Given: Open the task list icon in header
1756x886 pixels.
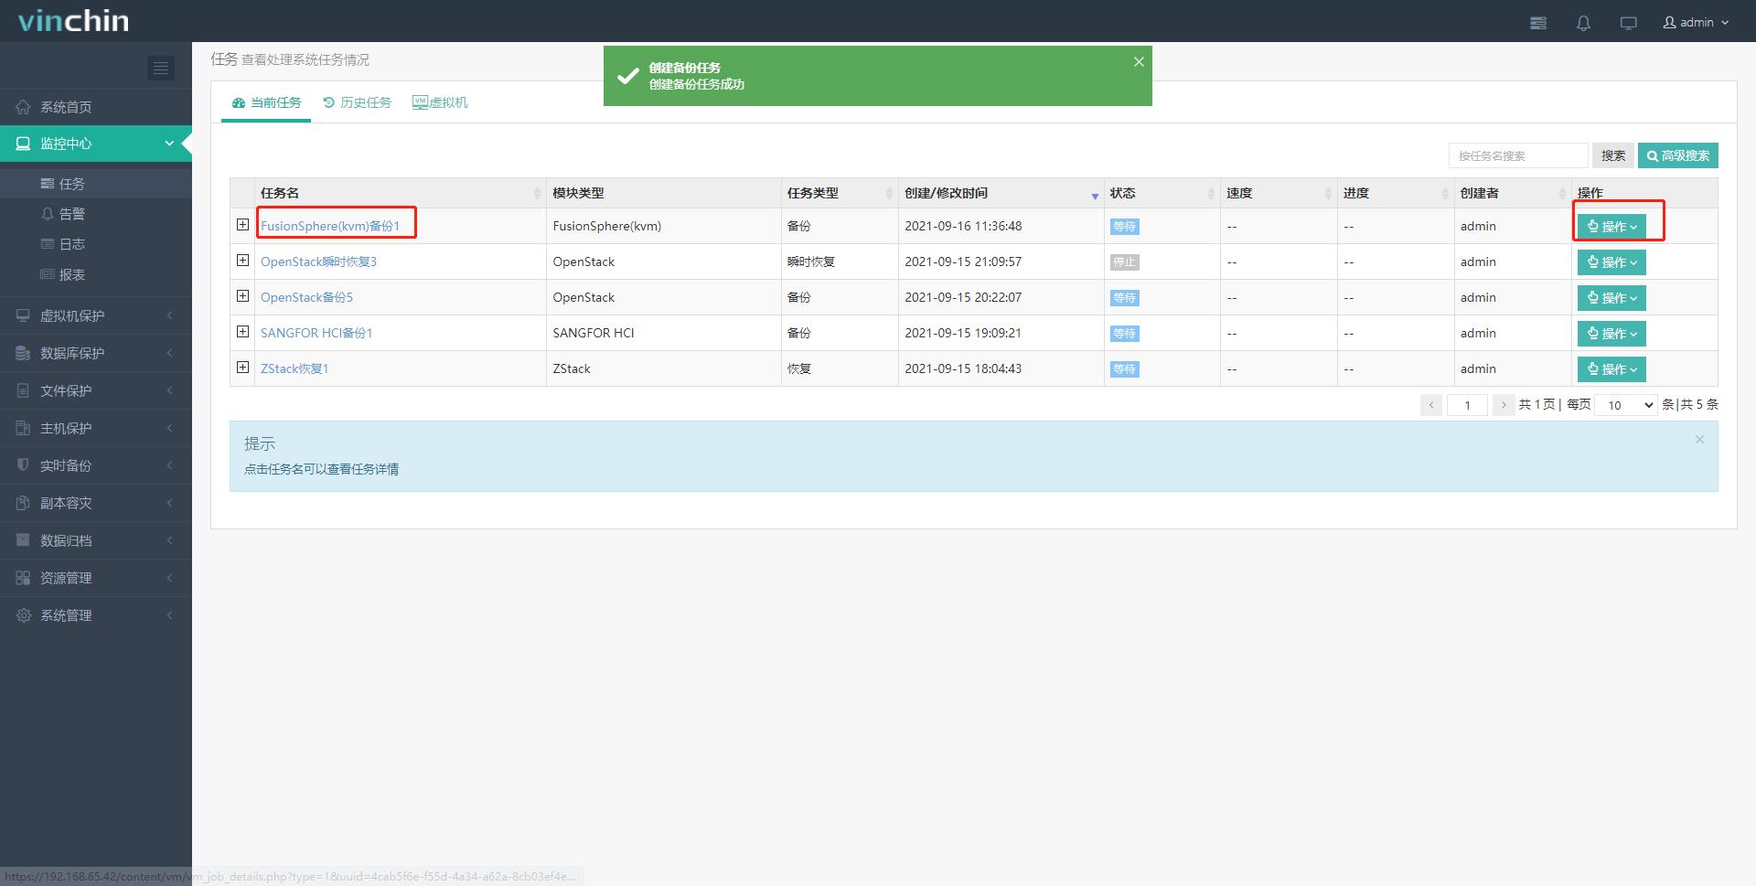Looking at the screenshot, I should pyautogui.click(x=1538, y=23).
